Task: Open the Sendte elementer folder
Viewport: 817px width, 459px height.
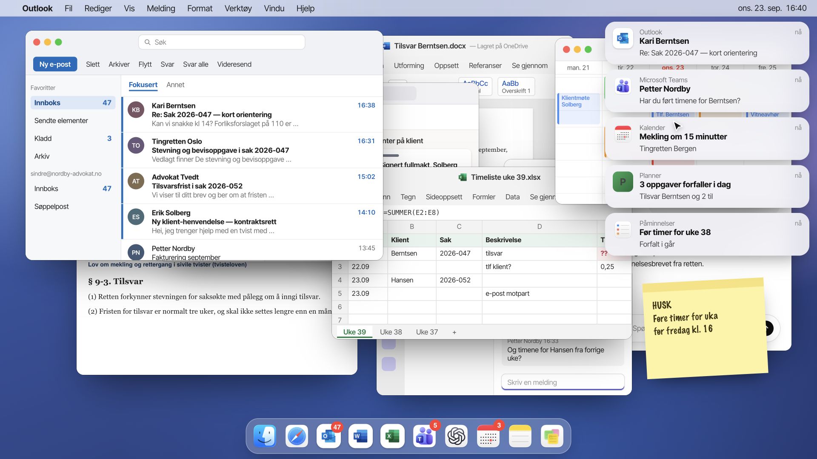Action: pos(73,121)
